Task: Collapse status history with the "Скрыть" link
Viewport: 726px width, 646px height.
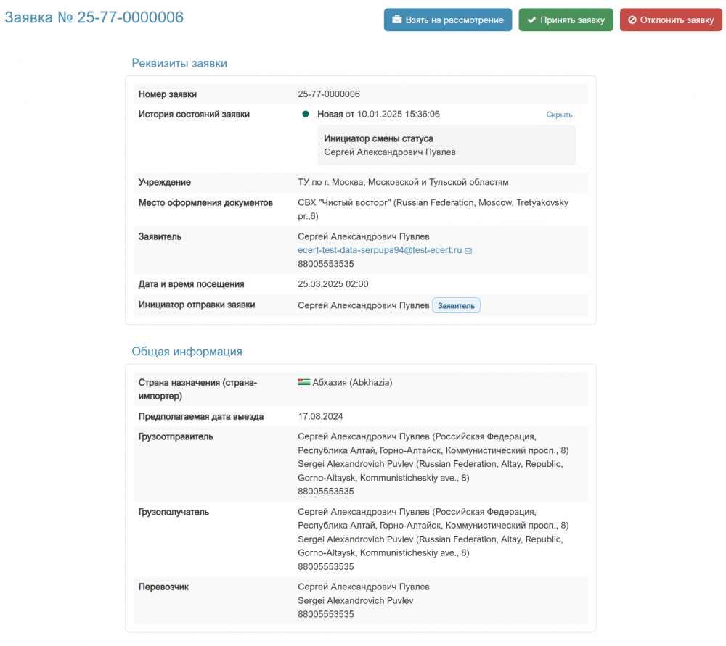Action: (x=559, y=115)
